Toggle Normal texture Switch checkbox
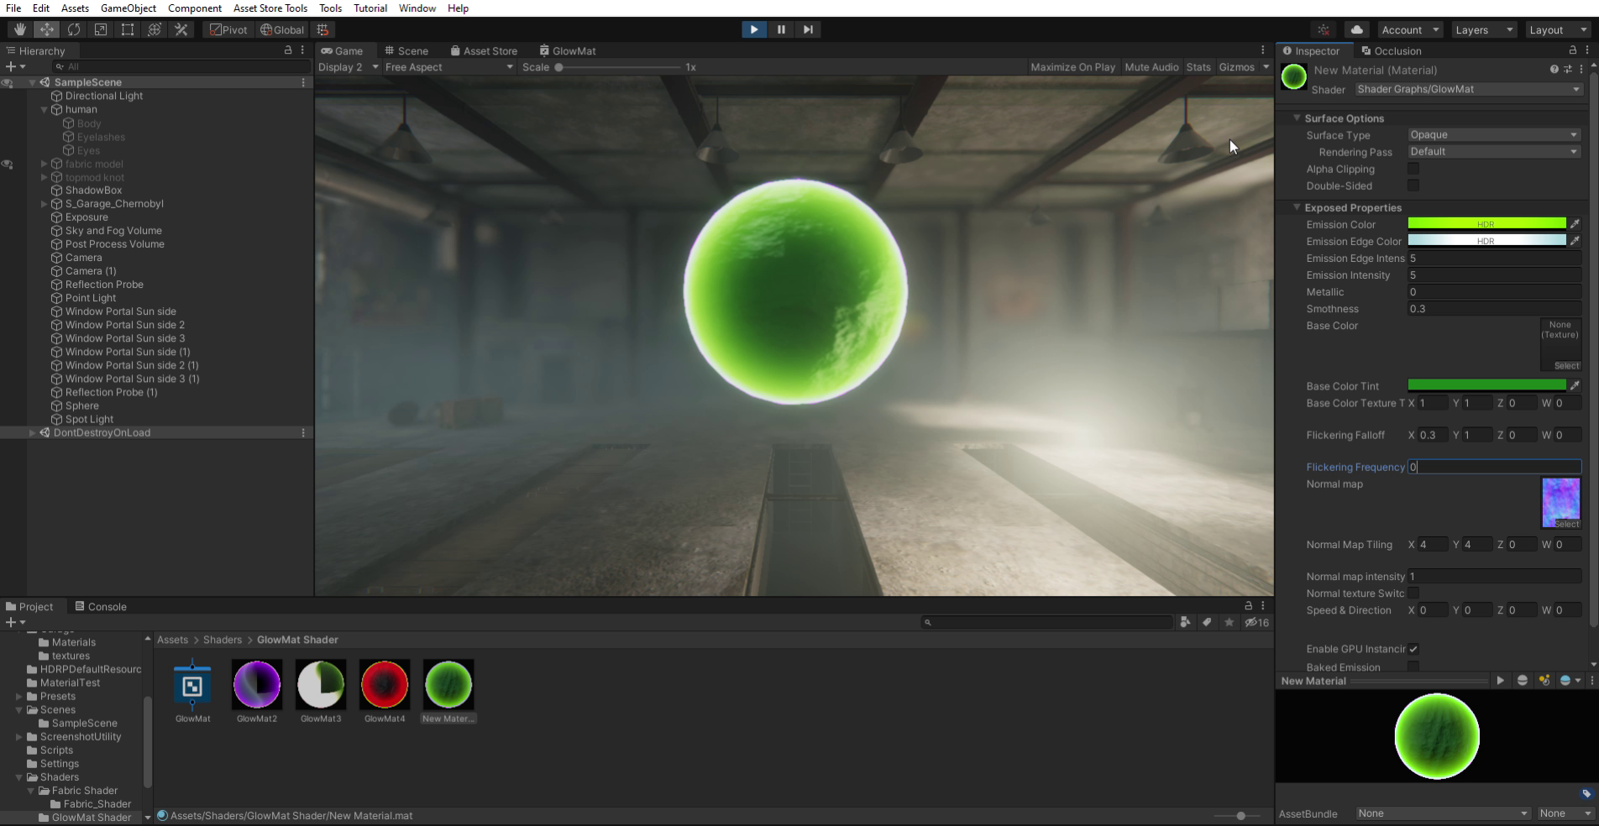The height and width of the screenshot is (826, 1599). click(1413, 593)
